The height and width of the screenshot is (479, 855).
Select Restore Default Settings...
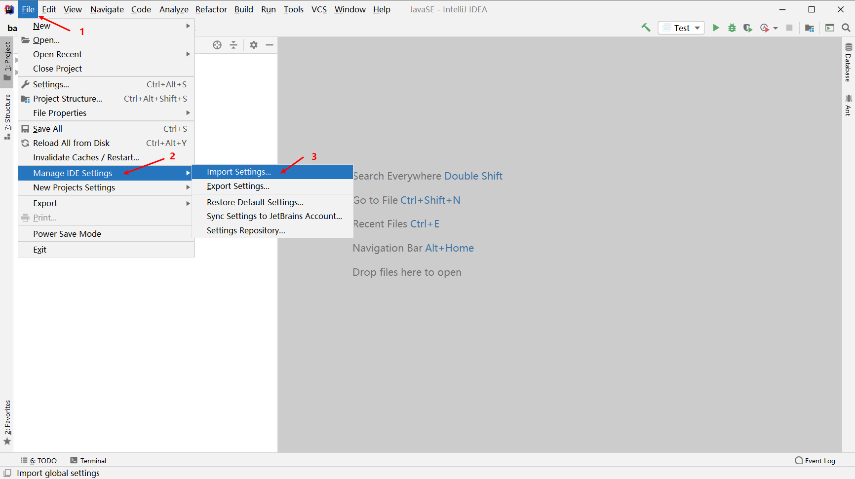pos(272,202)
